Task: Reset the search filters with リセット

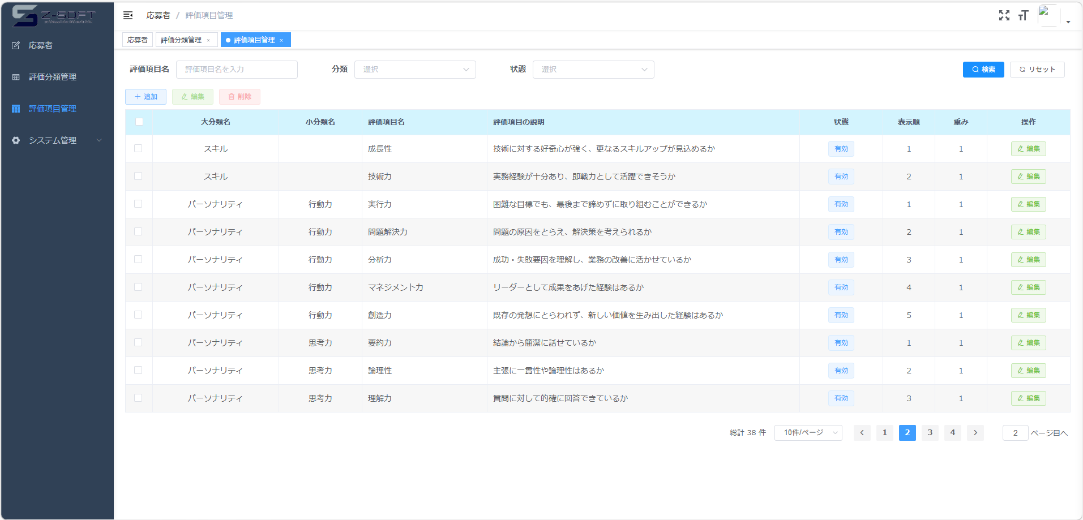Action: 1037,69
